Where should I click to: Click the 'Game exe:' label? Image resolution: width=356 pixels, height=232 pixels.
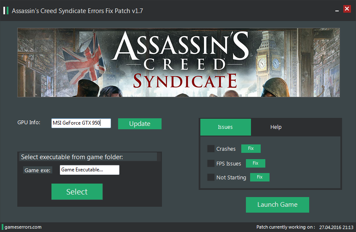tap(38, 170)
